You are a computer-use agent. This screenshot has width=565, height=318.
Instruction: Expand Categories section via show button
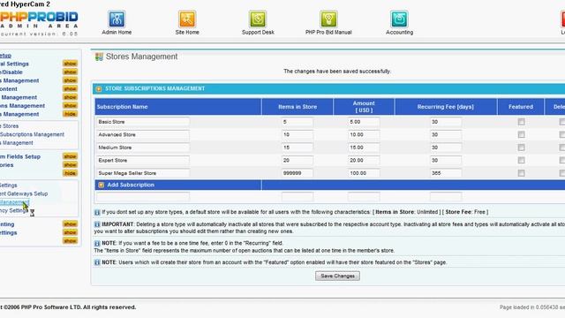tap(70, 165)
